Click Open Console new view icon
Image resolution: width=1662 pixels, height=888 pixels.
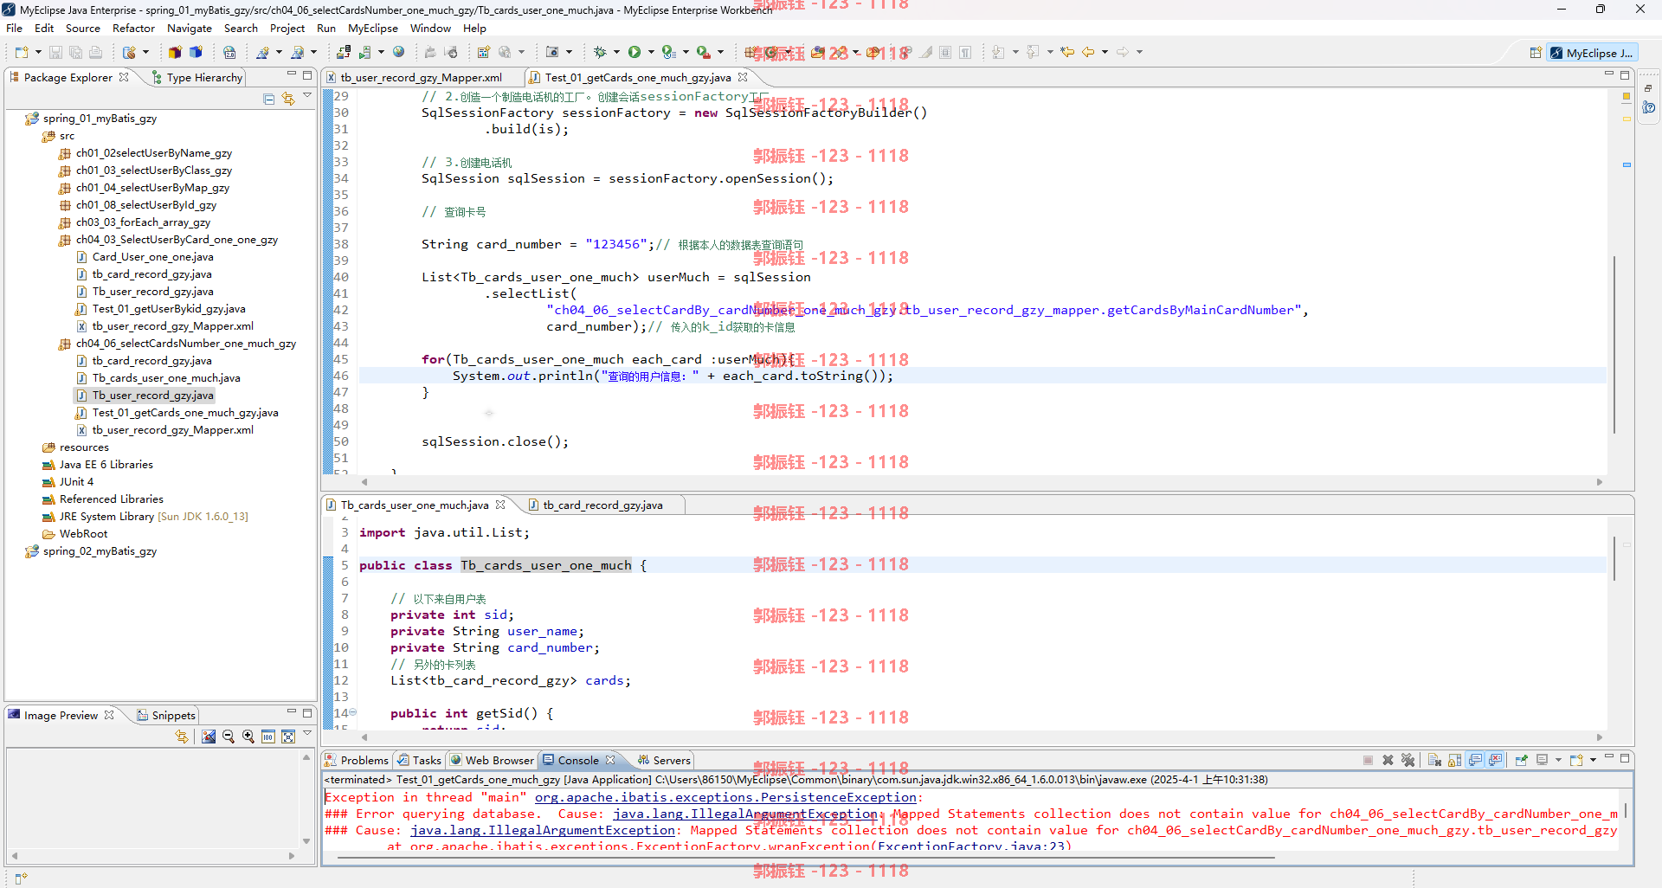point(1576,760)
